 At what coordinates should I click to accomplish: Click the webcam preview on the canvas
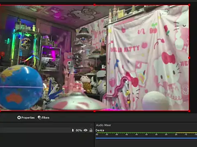coord(94,58)
